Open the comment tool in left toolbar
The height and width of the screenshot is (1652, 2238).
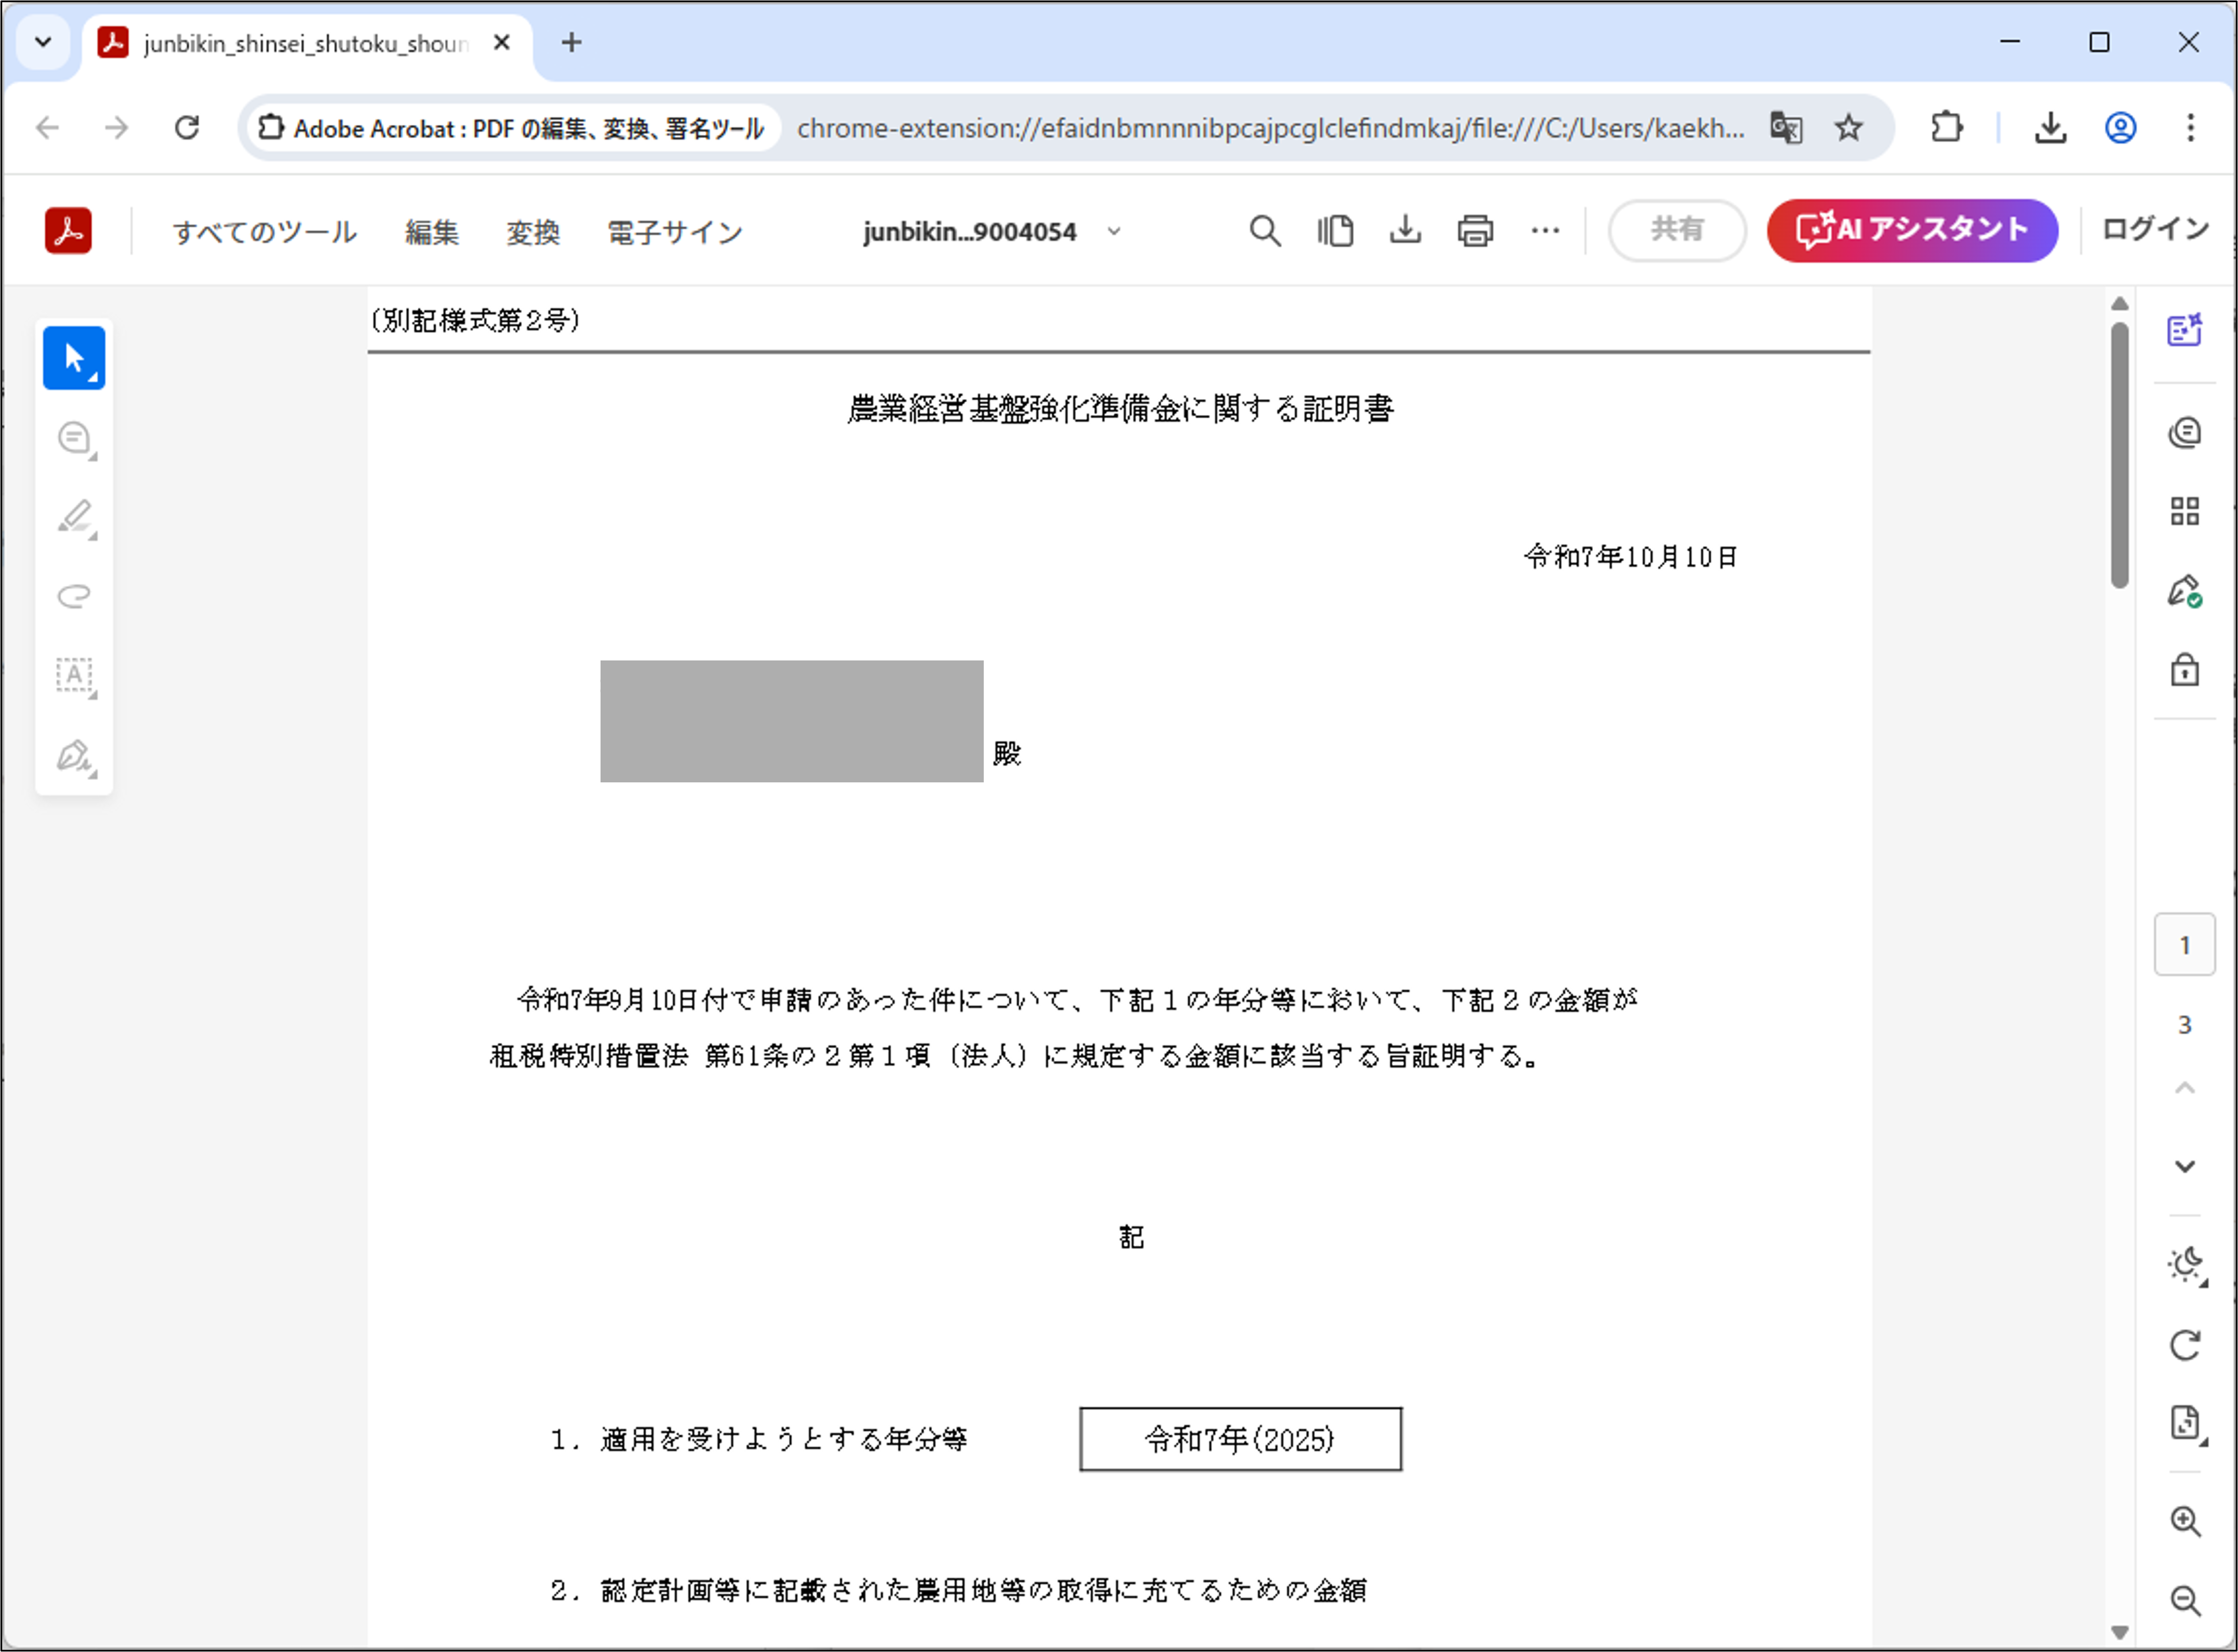tap(74, 438)
